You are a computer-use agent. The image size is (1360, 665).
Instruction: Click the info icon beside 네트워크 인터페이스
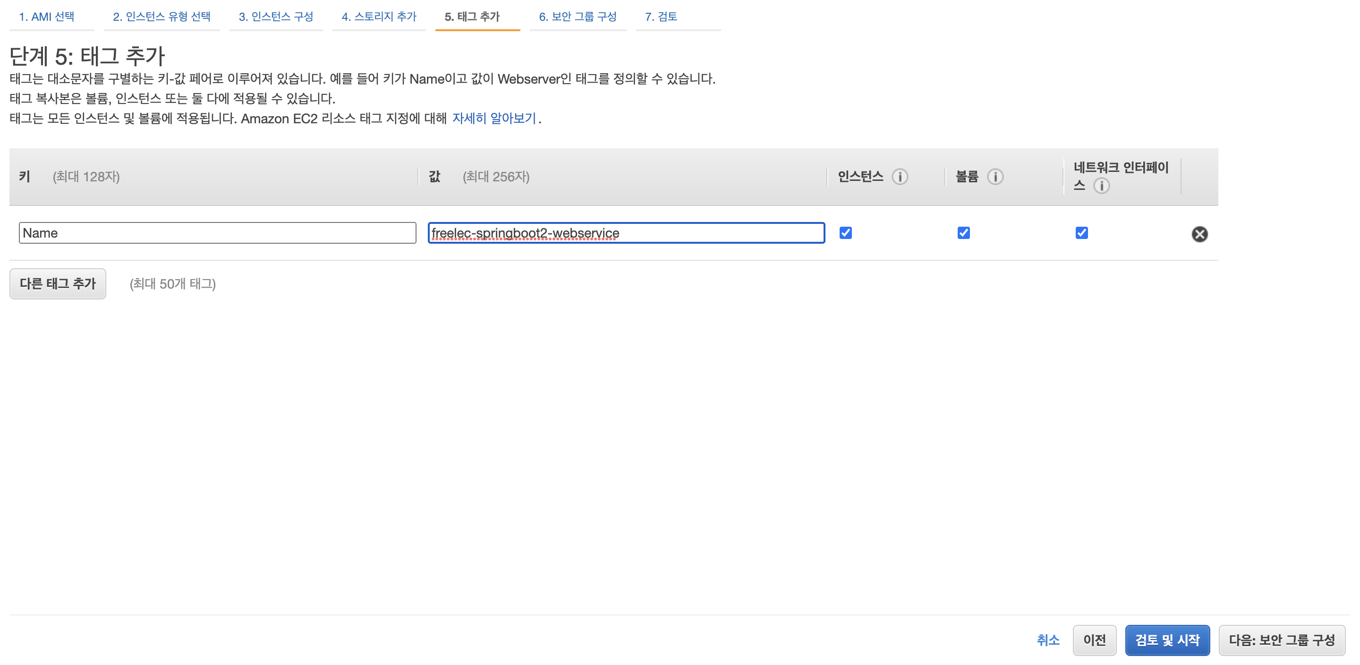1101,186
